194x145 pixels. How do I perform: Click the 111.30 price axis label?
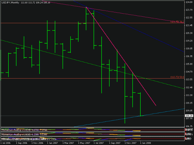coord(189,95)
